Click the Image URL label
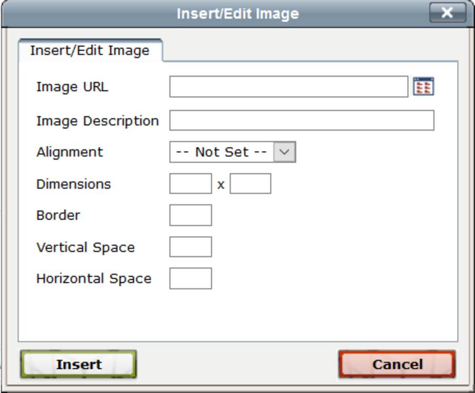The height and width of the screenshot is (393, 475). click(72, 87)
